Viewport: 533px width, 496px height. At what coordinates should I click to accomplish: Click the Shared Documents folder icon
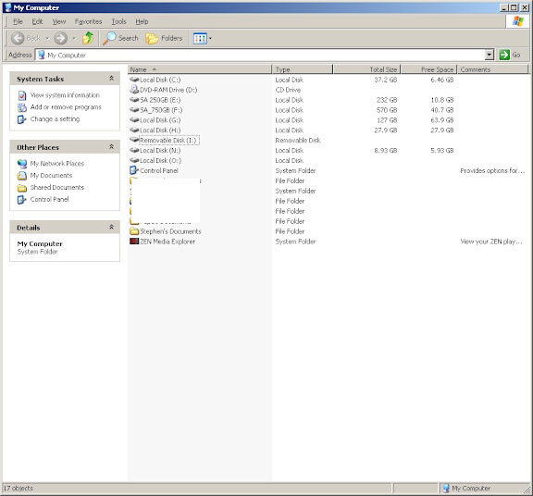[x=22, y=188]
